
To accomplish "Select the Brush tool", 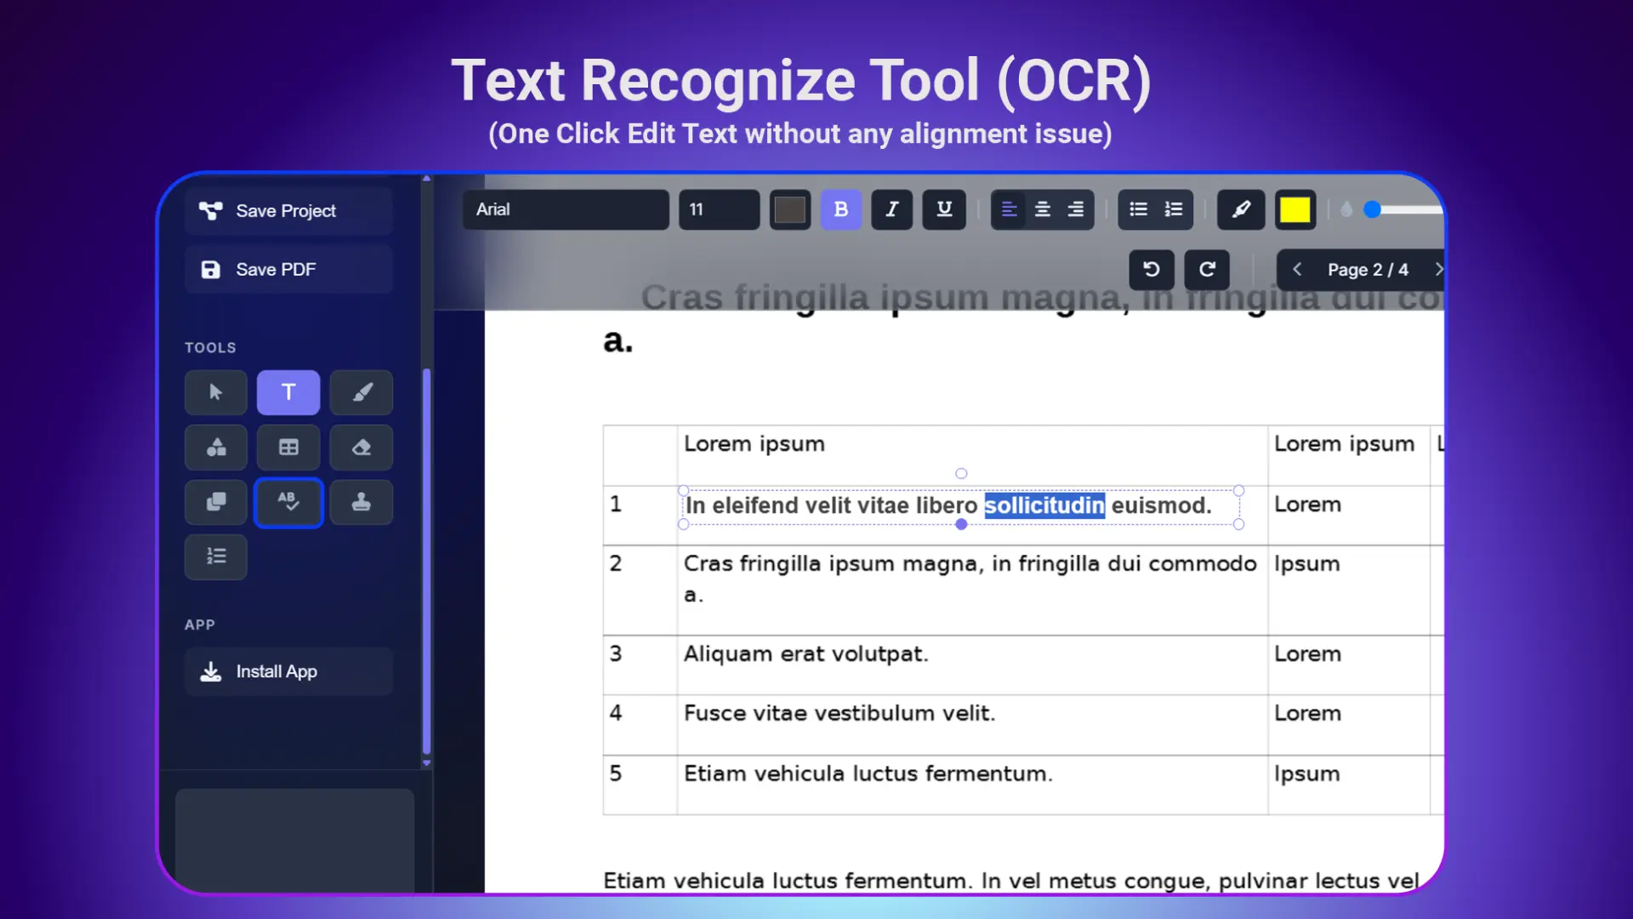I will click(x=361, y=392).
